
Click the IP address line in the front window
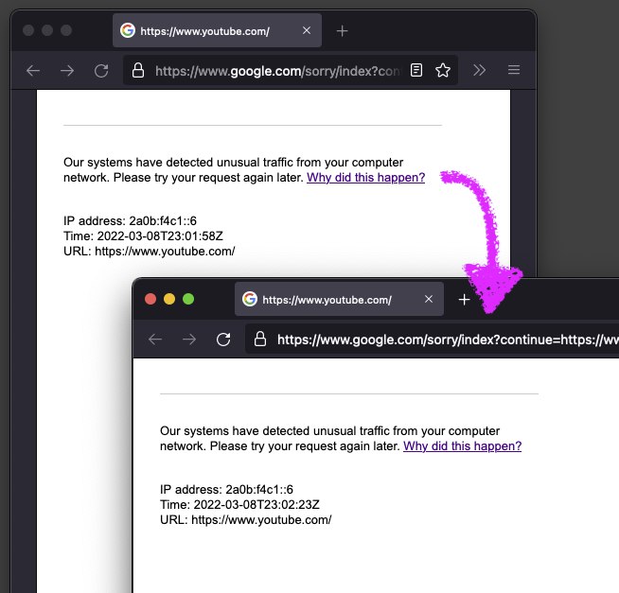(226, 490)
